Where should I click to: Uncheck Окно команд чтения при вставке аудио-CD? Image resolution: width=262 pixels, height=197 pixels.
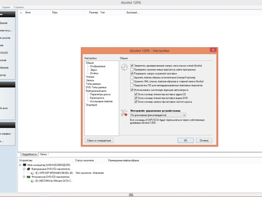click(136, 94)
